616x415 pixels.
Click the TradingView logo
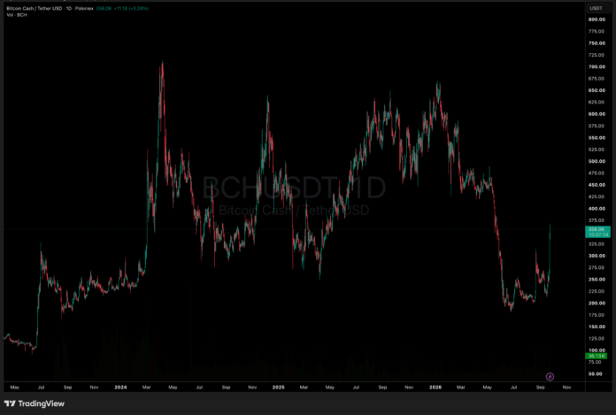pos(35,403)
